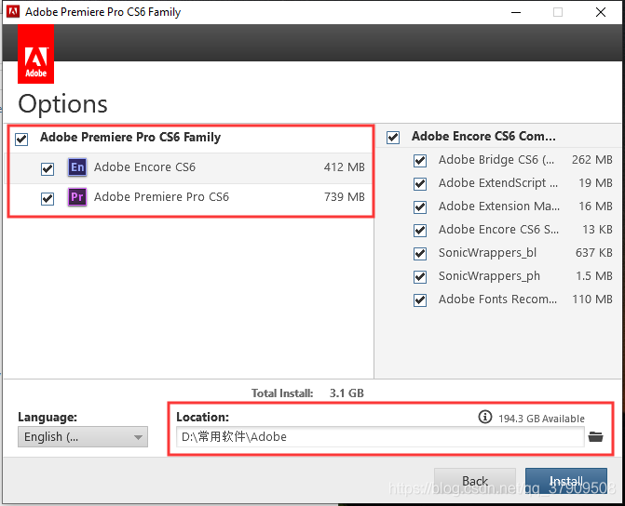Uncheck the Adobe Premiere Pro CS6 checkbox
625x506 pixels.
coord(48,198)
